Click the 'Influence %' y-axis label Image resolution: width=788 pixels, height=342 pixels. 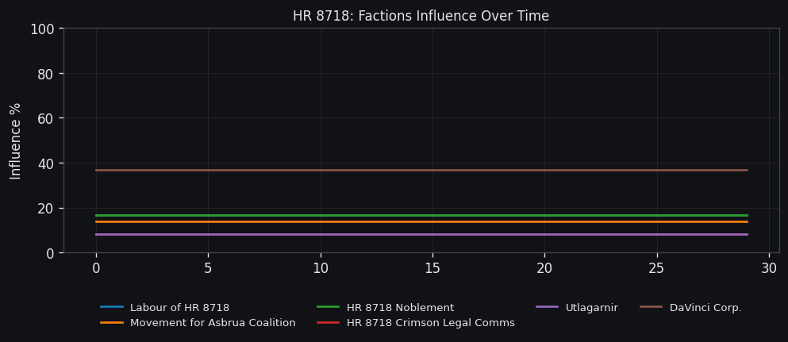coord(16,140)
